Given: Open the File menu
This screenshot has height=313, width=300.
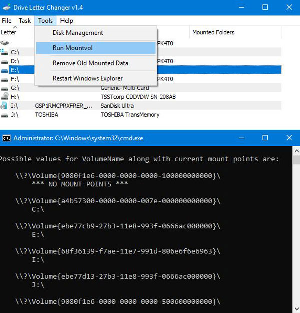Looking at the screenshot, I should pyautogui.click(x=7, y=21).
